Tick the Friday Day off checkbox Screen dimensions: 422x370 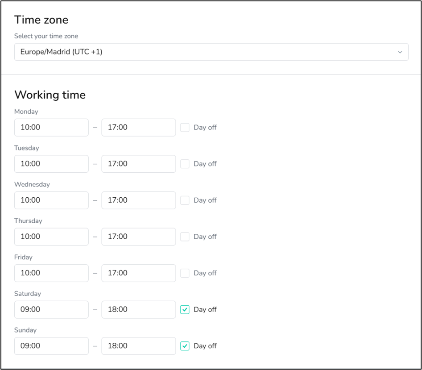(x=185, y=273)
